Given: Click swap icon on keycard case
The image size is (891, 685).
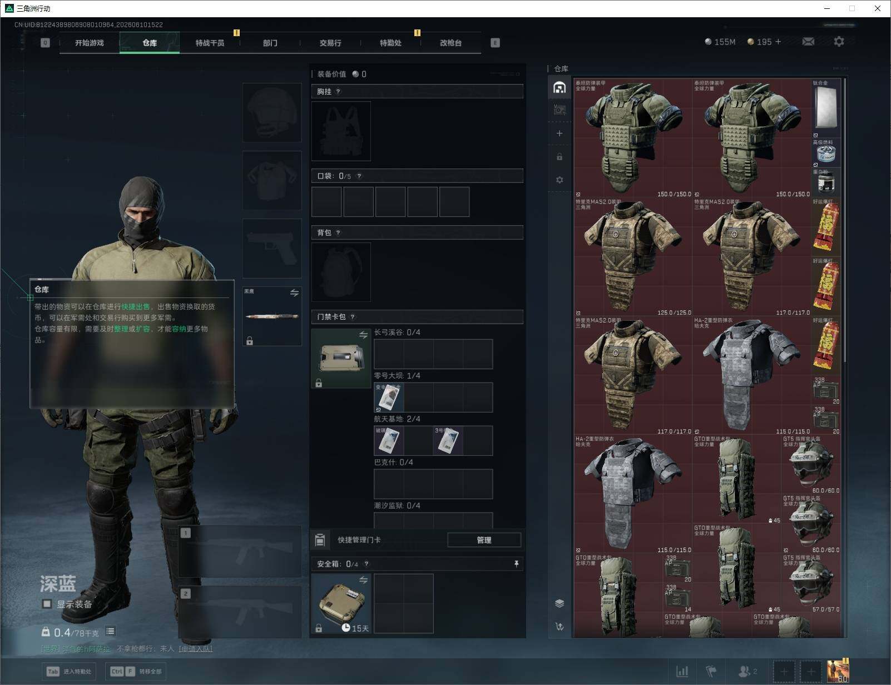Looking at the screenshot, I should coord(363,335).
